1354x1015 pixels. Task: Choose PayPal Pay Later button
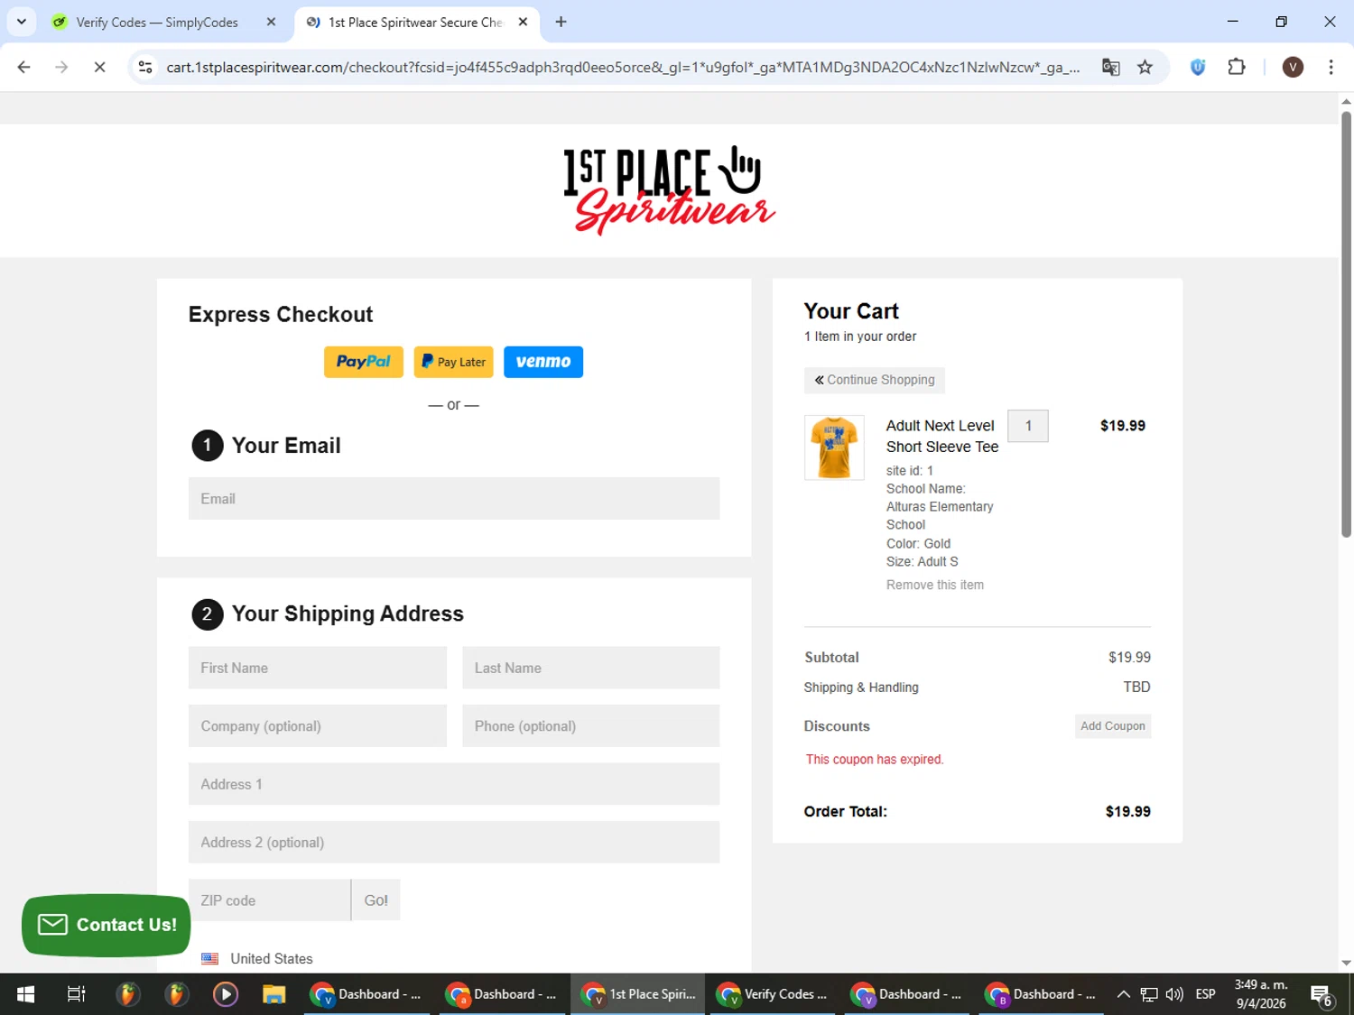tap(453, 362)
